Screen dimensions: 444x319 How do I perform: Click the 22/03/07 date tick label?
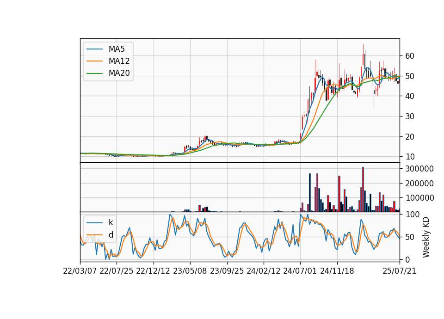click(80, 271)
